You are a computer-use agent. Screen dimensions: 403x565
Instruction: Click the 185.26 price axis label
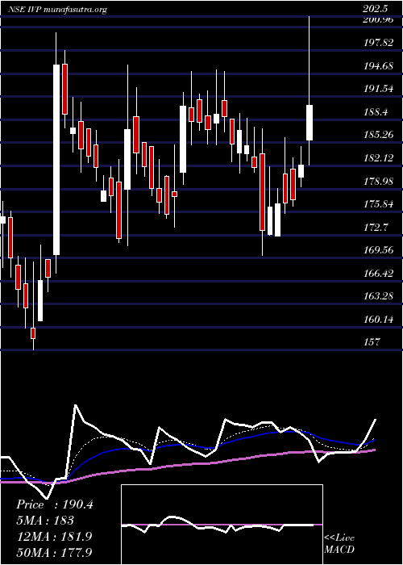[378, 135]
